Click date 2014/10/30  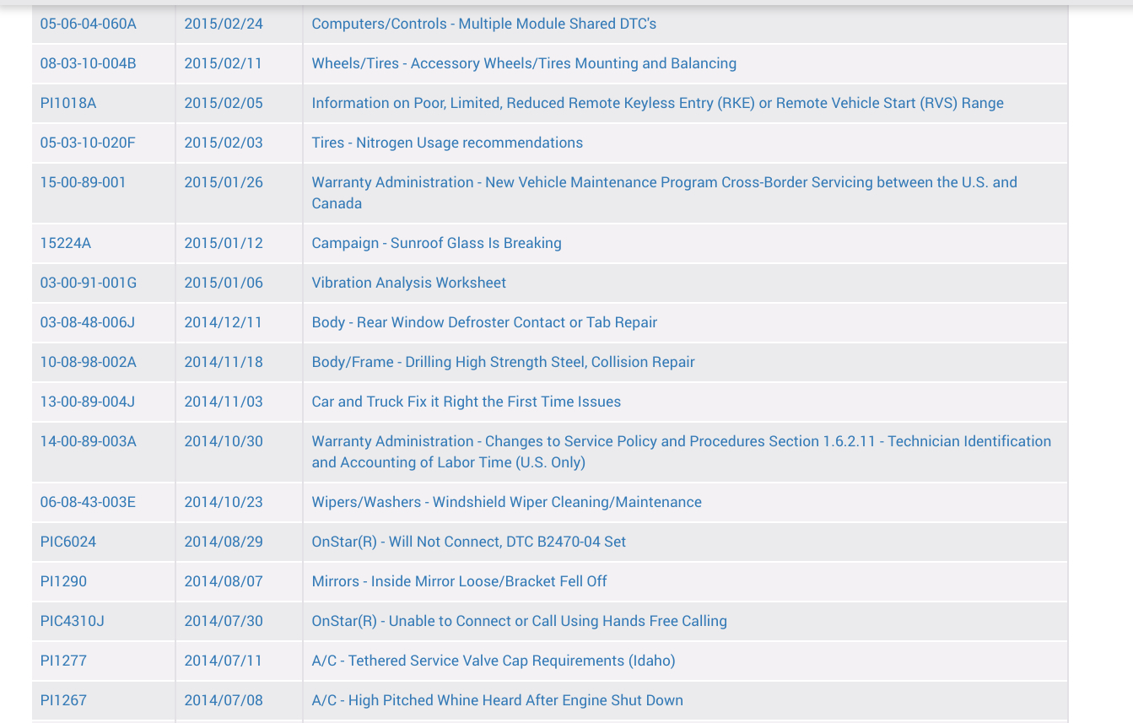tap(224, 441)
